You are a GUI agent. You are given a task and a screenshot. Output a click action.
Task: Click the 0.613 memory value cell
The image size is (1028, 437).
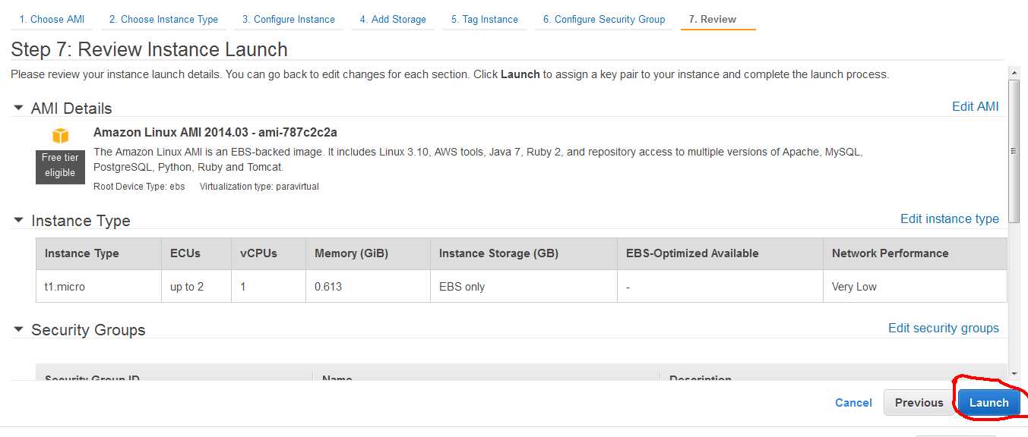point(368,287)
